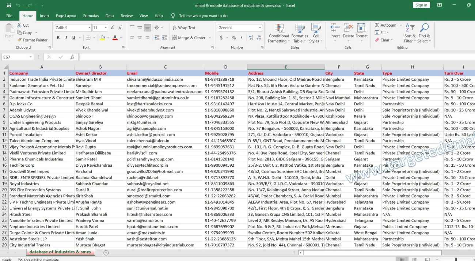475x261 pixels.
Task: Open the Number Format combo box
Action: point(239,27)
